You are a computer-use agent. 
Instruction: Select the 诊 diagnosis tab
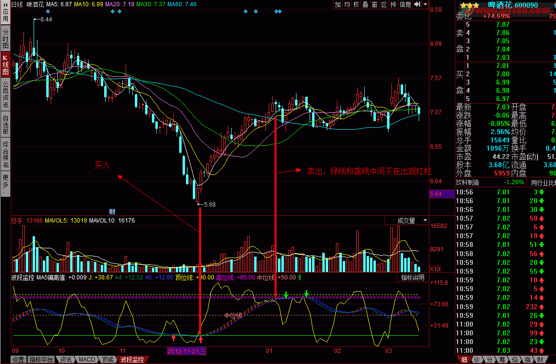(x=477, y=360)
